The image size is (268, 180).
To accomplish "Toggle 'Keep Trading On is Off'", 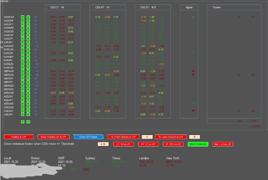I will tap(53, 137).
